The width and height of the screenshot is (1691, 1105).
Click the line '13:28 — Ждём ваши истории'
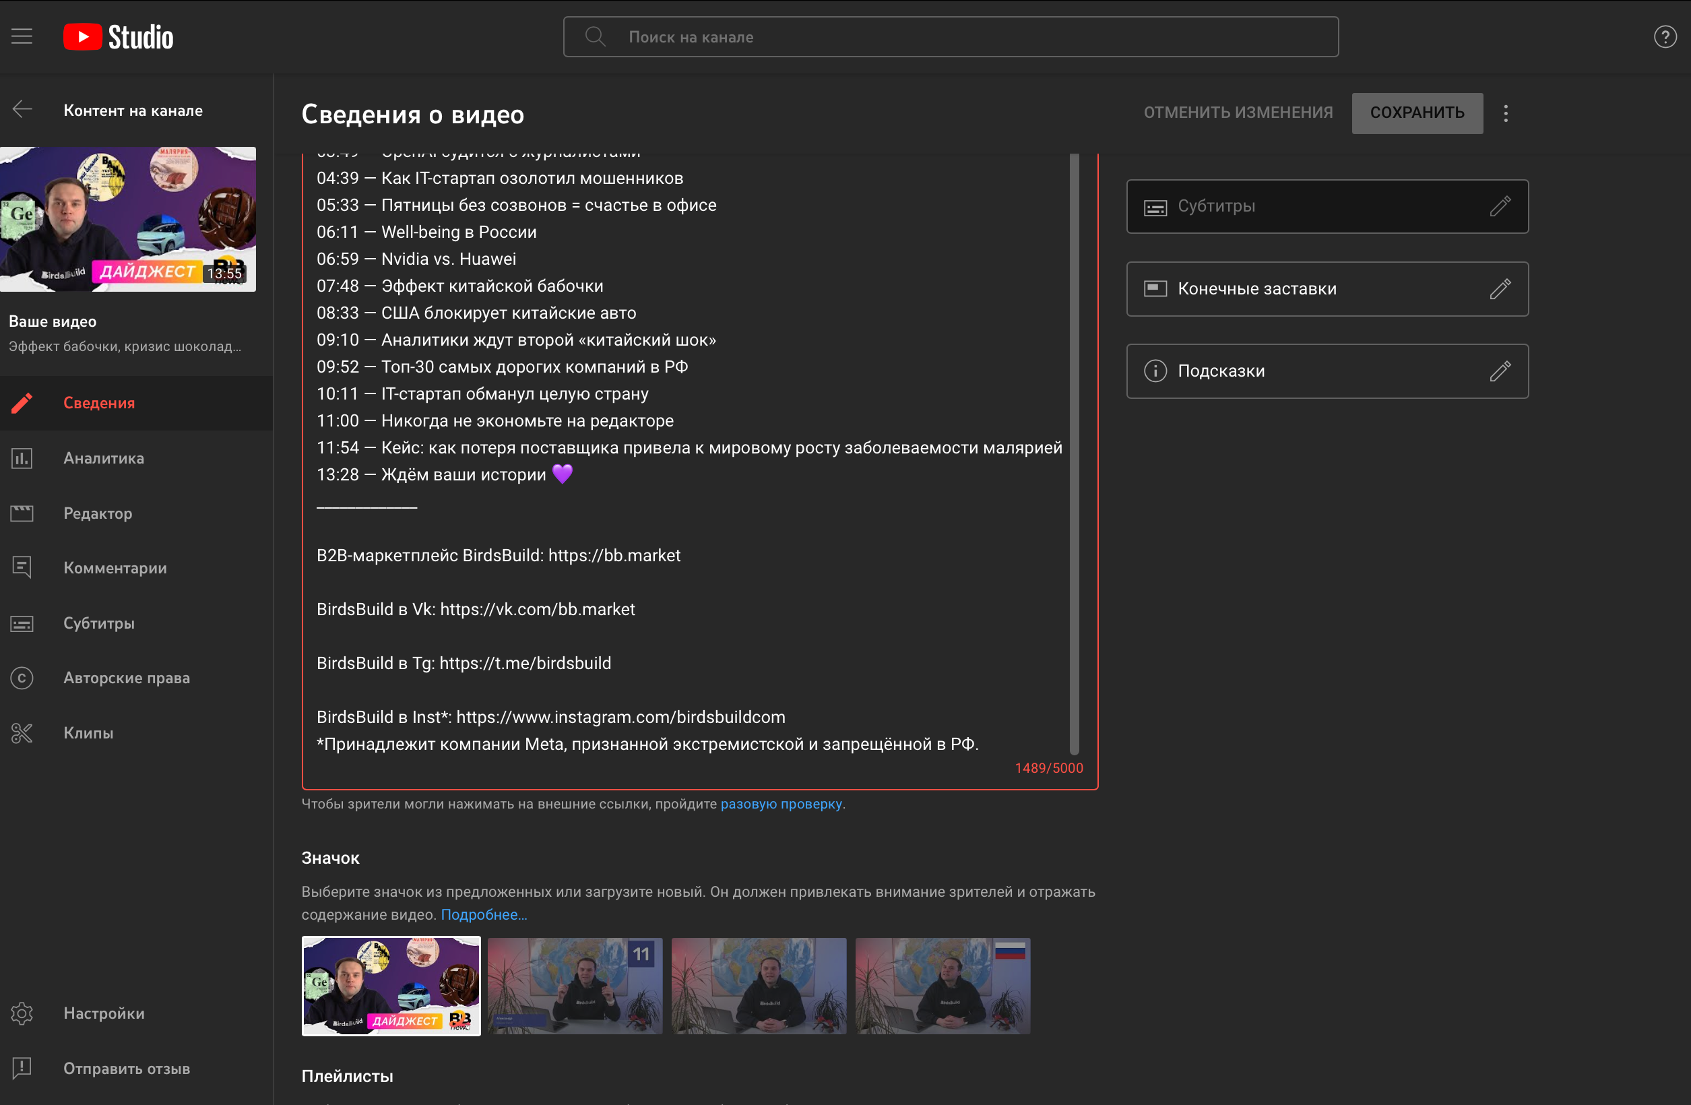445,475
